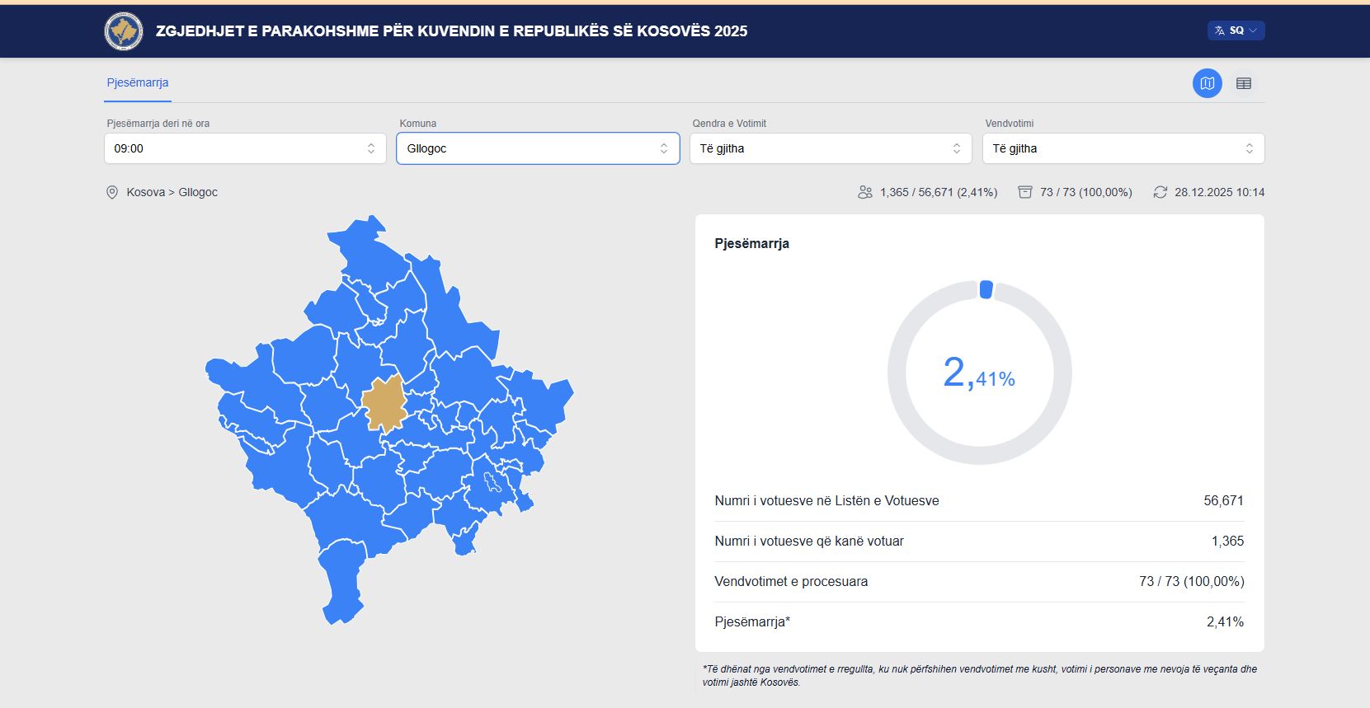This screenshot has width=1370, height=708.
Task: Open the Qendra e Votimit dropdown
Action: [x=830, y=148]
